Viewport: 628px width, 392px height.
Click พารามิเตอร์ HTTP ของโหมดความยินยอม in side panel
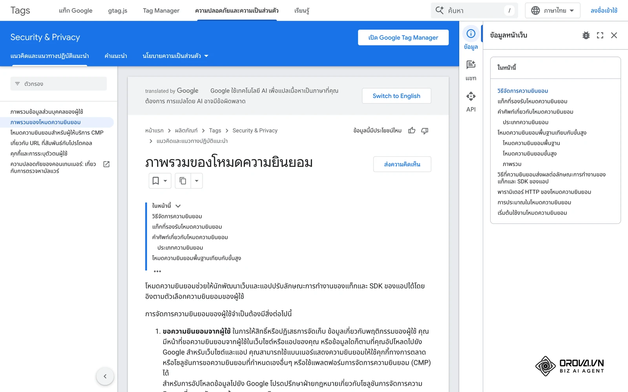[x=544, y=192]
